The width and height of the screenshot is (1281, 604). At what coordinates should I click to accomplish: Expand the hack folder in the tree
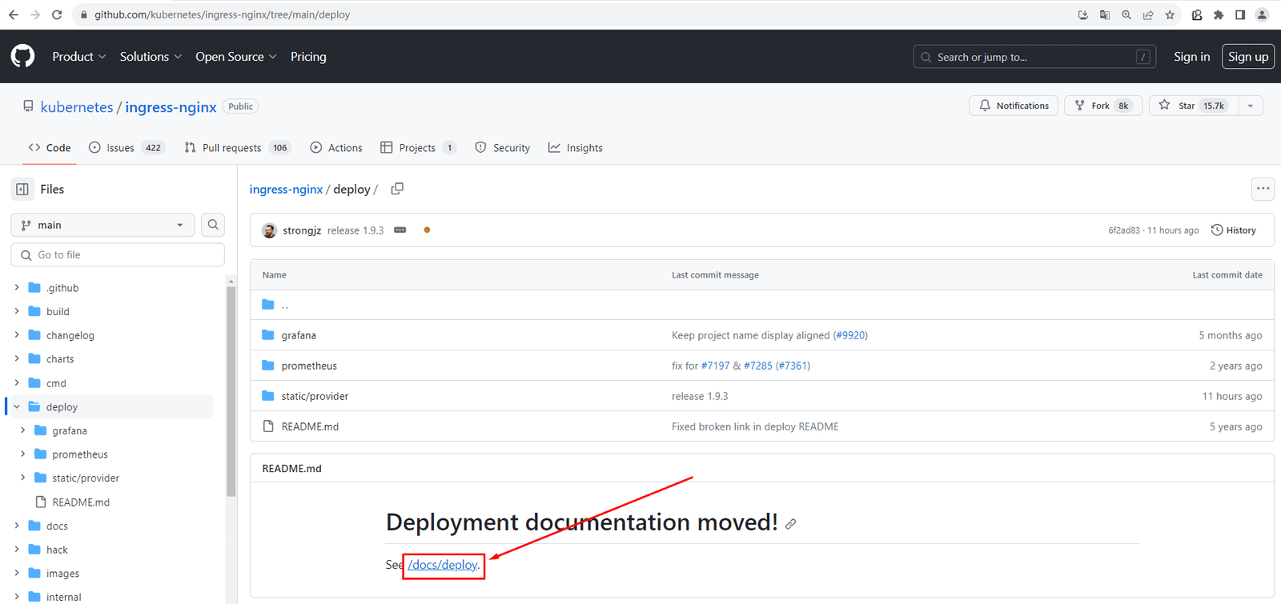pyautogui.click(x=17, y=550)
